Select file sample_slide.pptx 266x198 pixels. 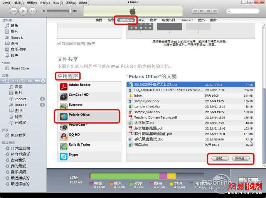point(190,112)
